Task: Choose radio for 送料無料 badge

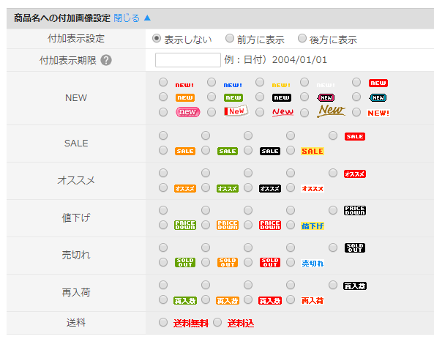Action: pos(163,322)
